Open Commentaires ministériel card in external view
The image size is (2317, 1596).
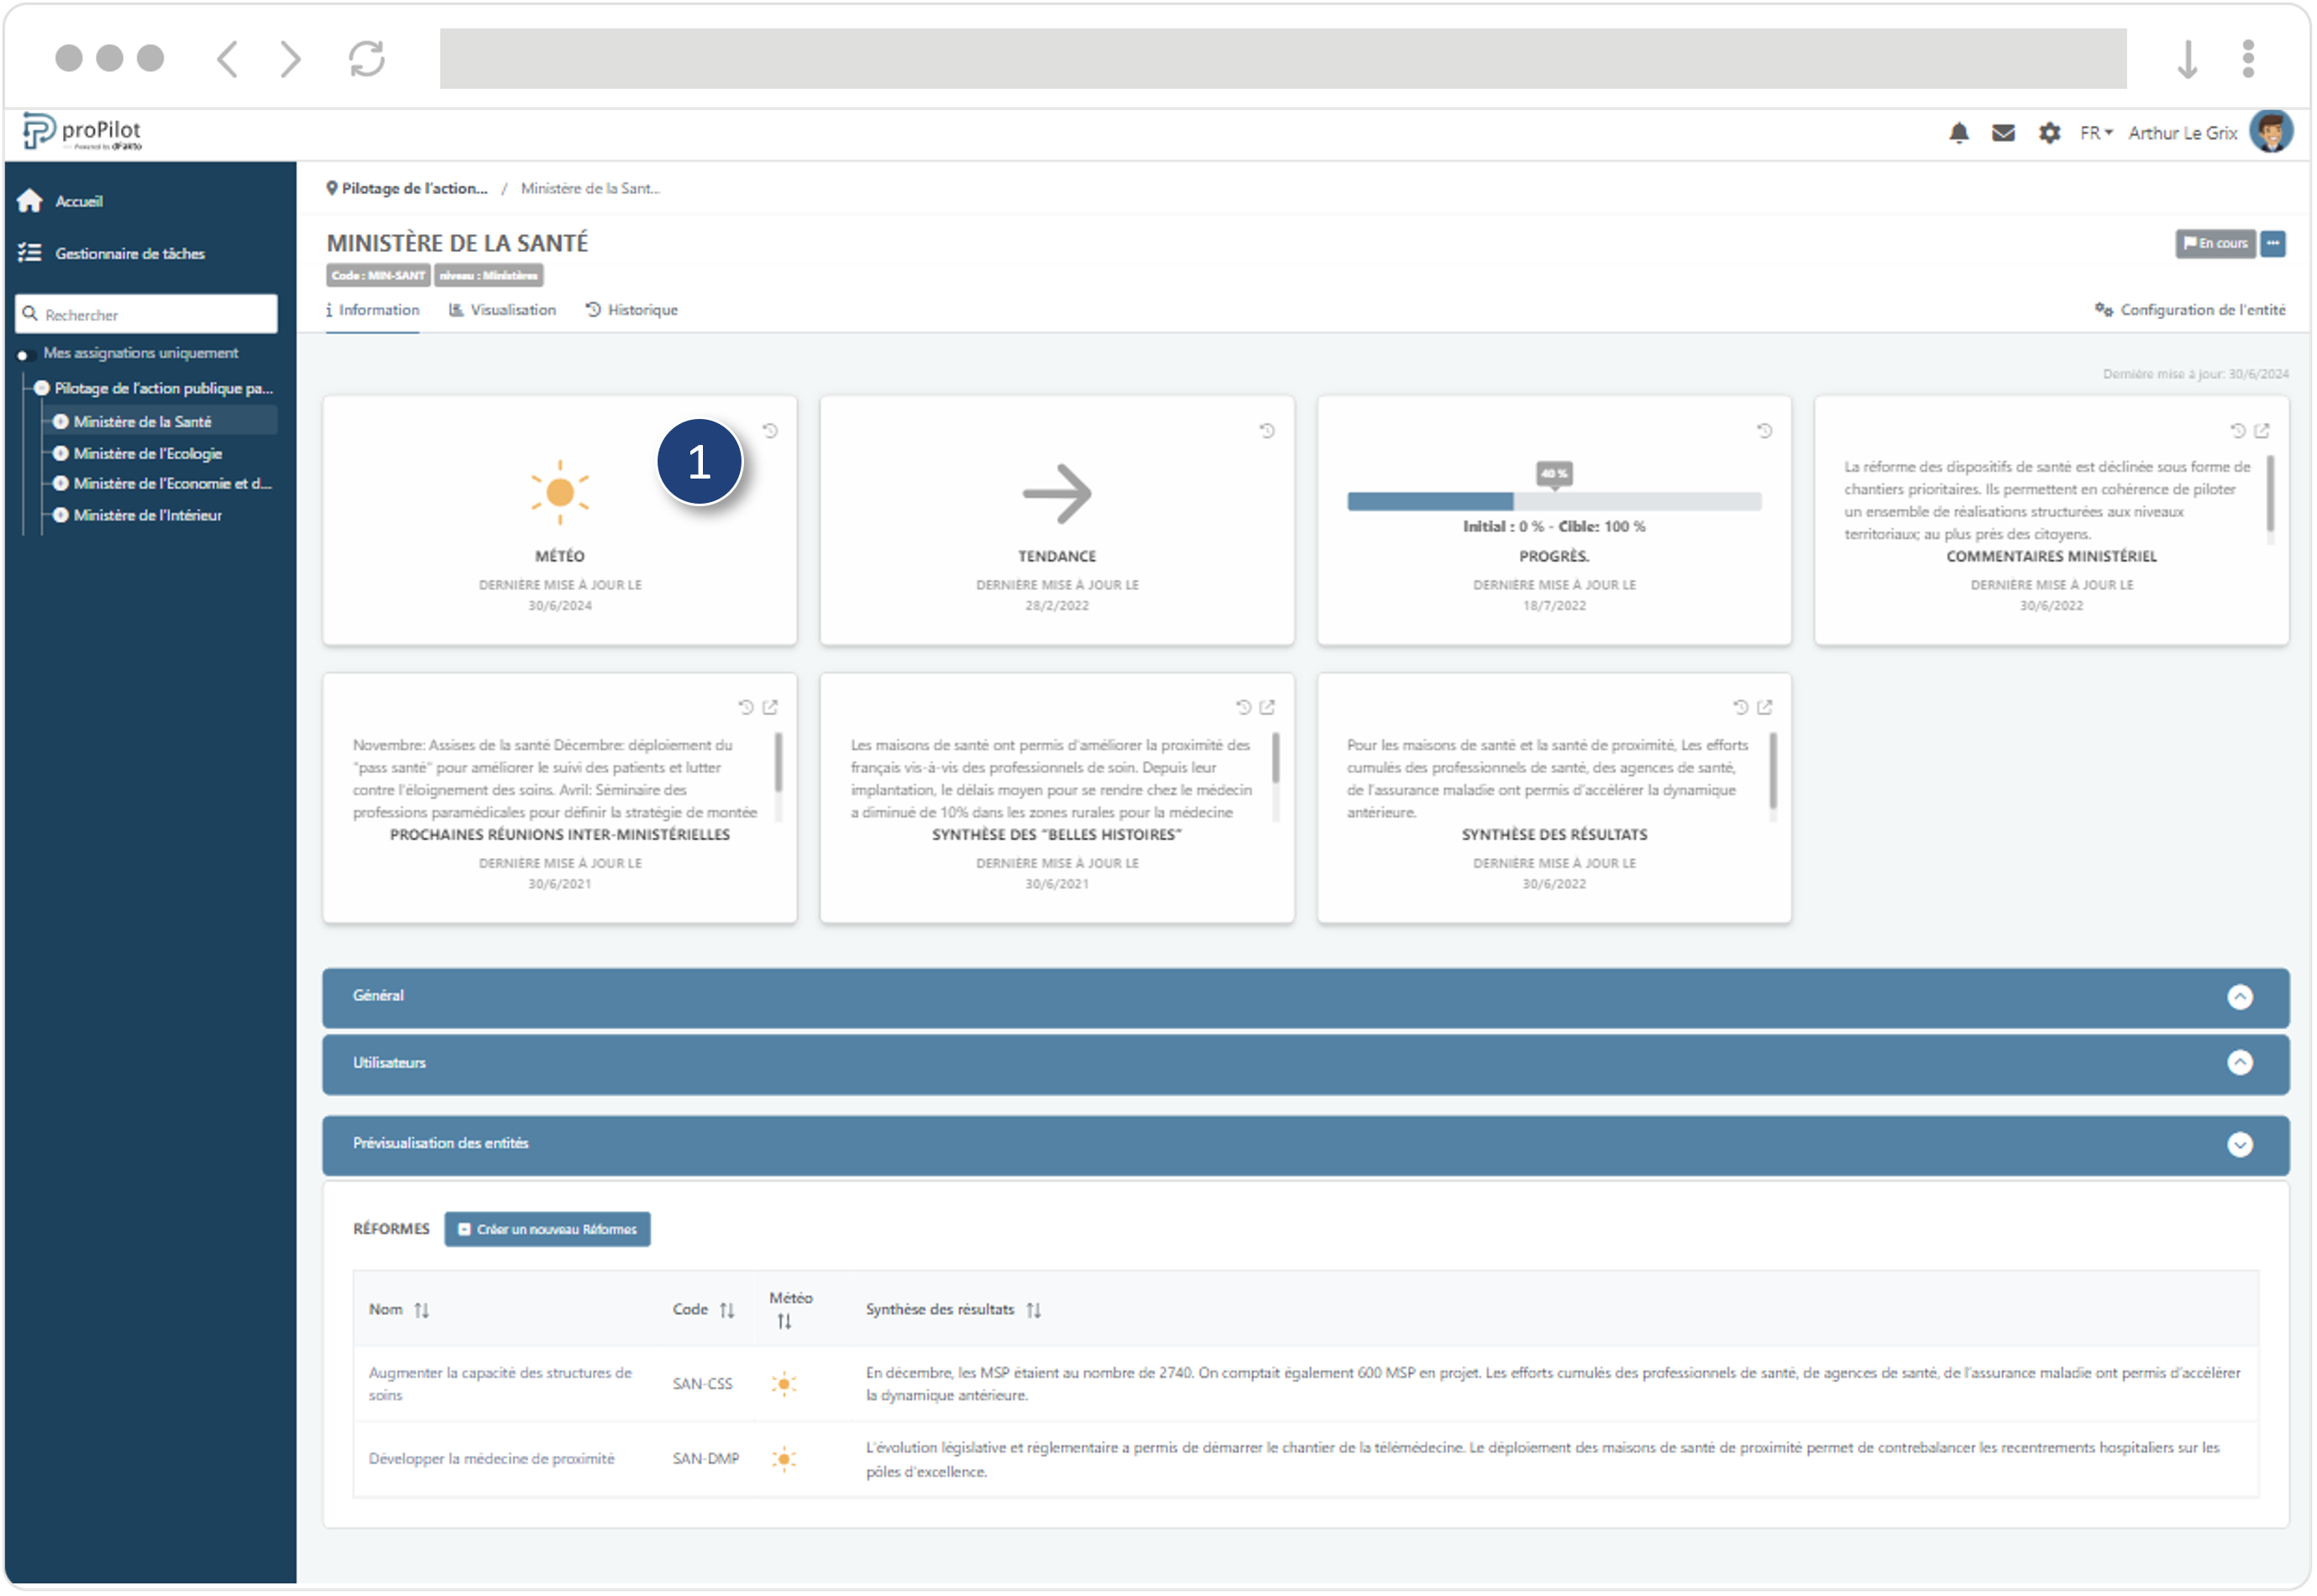click(x=2262, y=431)
